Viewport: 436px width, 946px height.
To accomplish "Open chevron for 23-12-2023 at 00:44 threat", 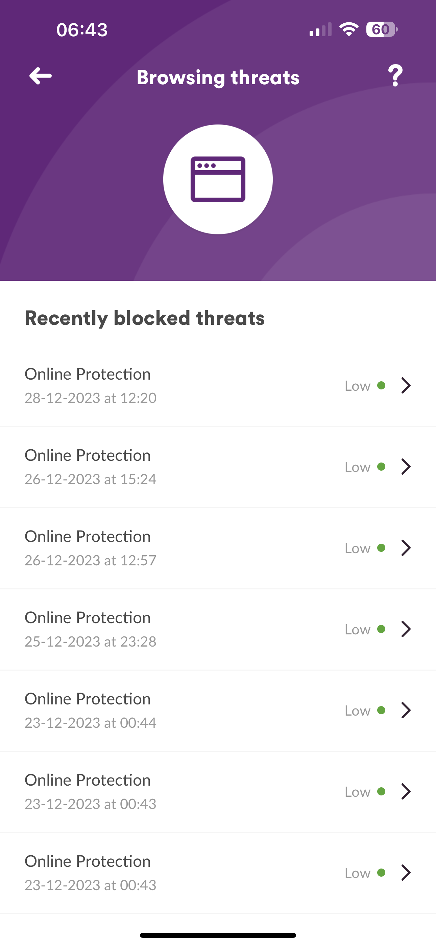I will coord(406,710).
